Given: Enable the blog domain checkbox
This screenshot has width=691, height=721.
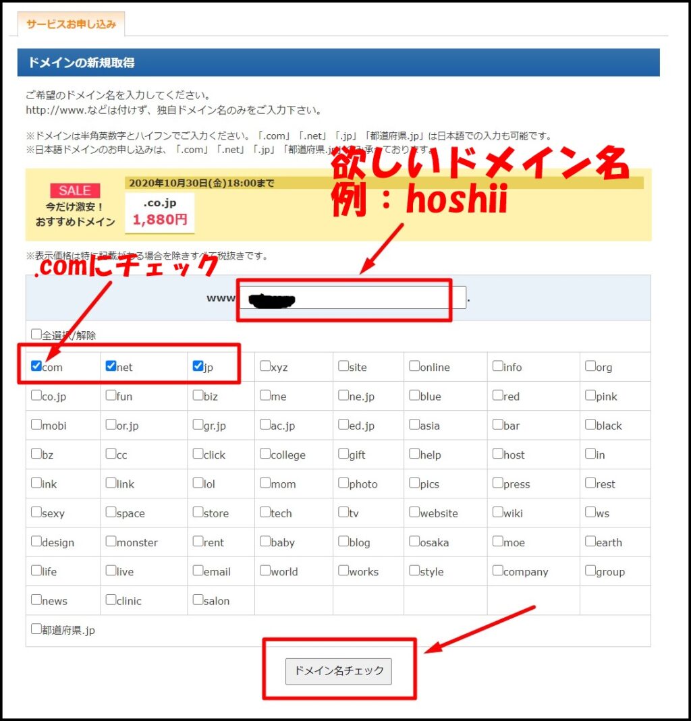Looking at the screenshot, I should point(343,541).
